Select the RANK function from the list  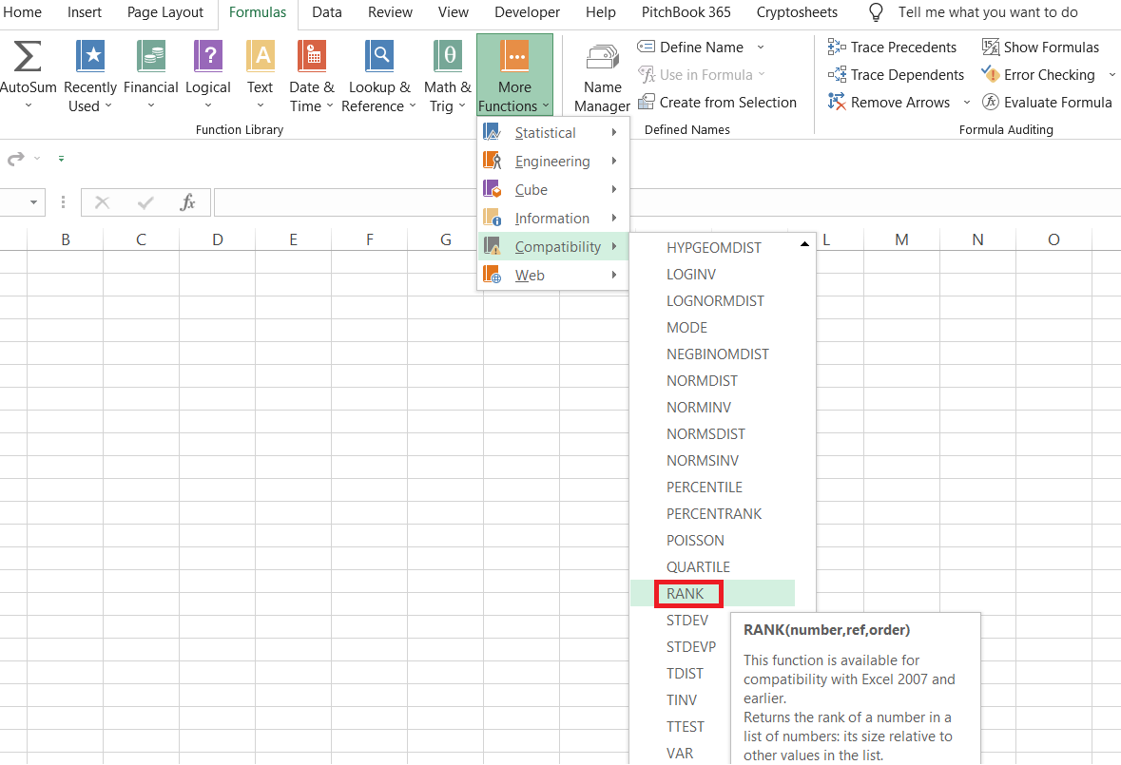(686, 593)
